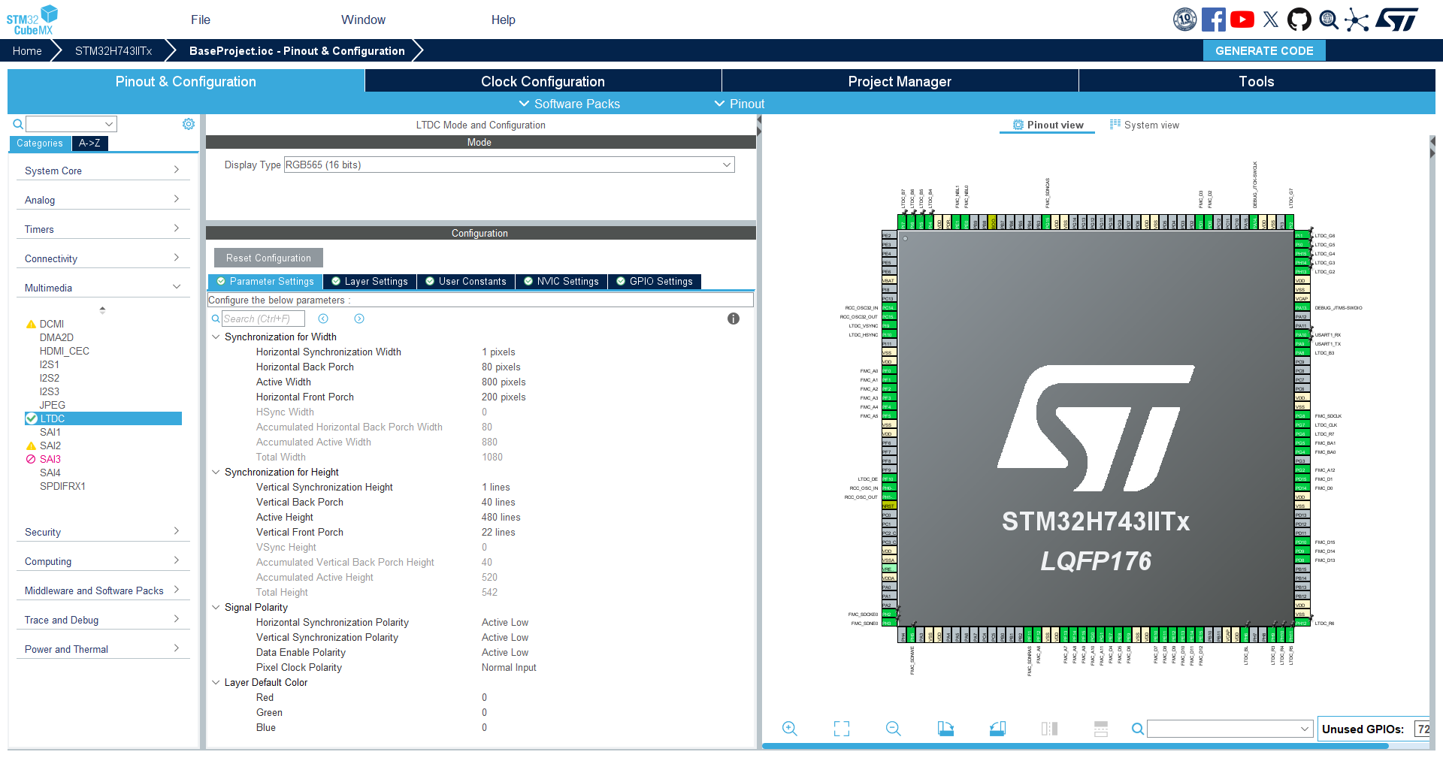Click the sort arrow above the Multimedia list

[x=102, y=310]
